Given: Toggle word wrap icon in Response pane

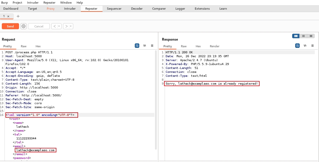Looking at the screenshot, I should 297,46.
